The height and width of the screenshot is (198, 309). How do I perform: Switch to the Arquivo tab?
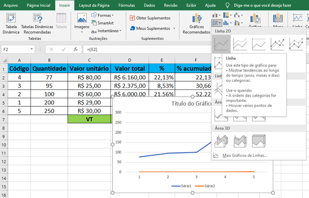(11, 5)
